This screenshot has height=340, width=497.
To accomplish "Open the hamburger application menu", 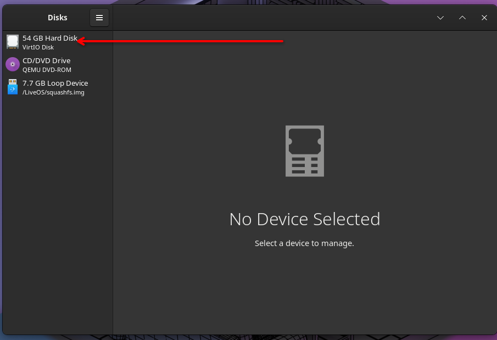I will coord(99,18).
